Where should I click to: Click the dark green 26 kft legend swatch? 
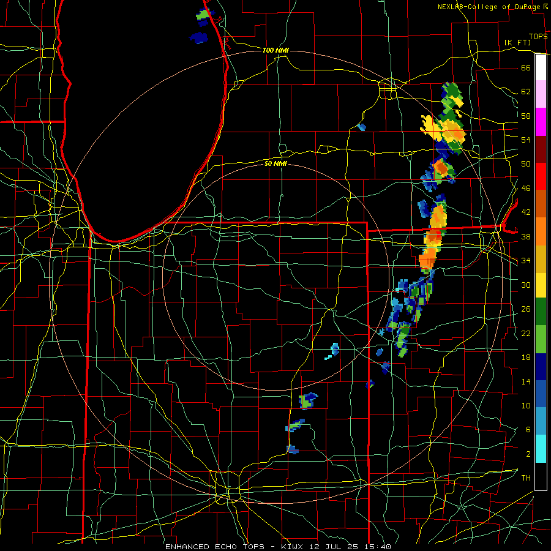(x=541, y=312)
